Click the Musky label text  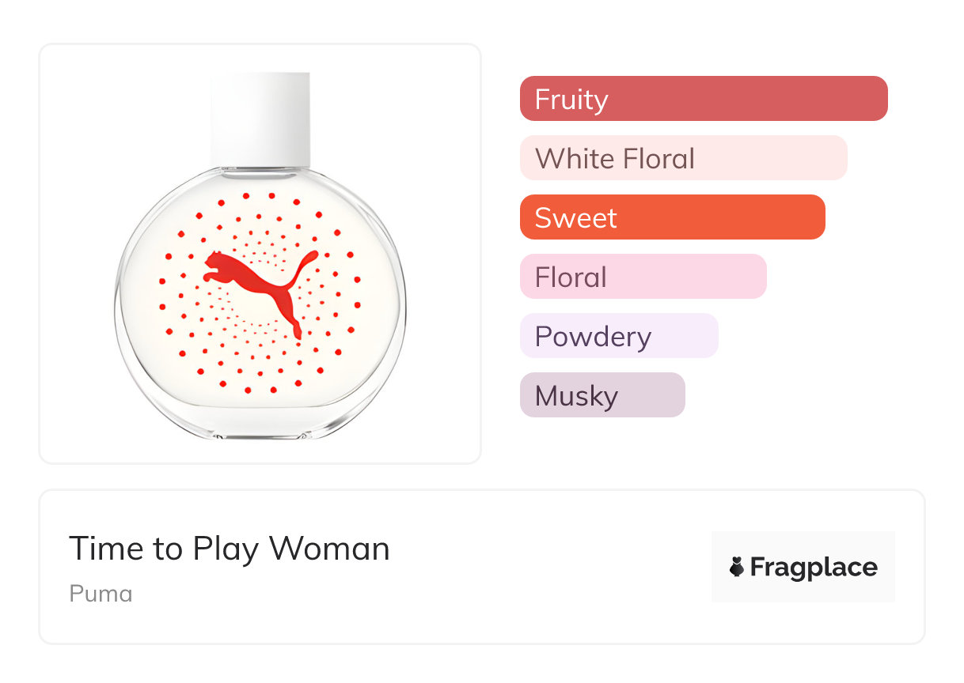point(576,396)
